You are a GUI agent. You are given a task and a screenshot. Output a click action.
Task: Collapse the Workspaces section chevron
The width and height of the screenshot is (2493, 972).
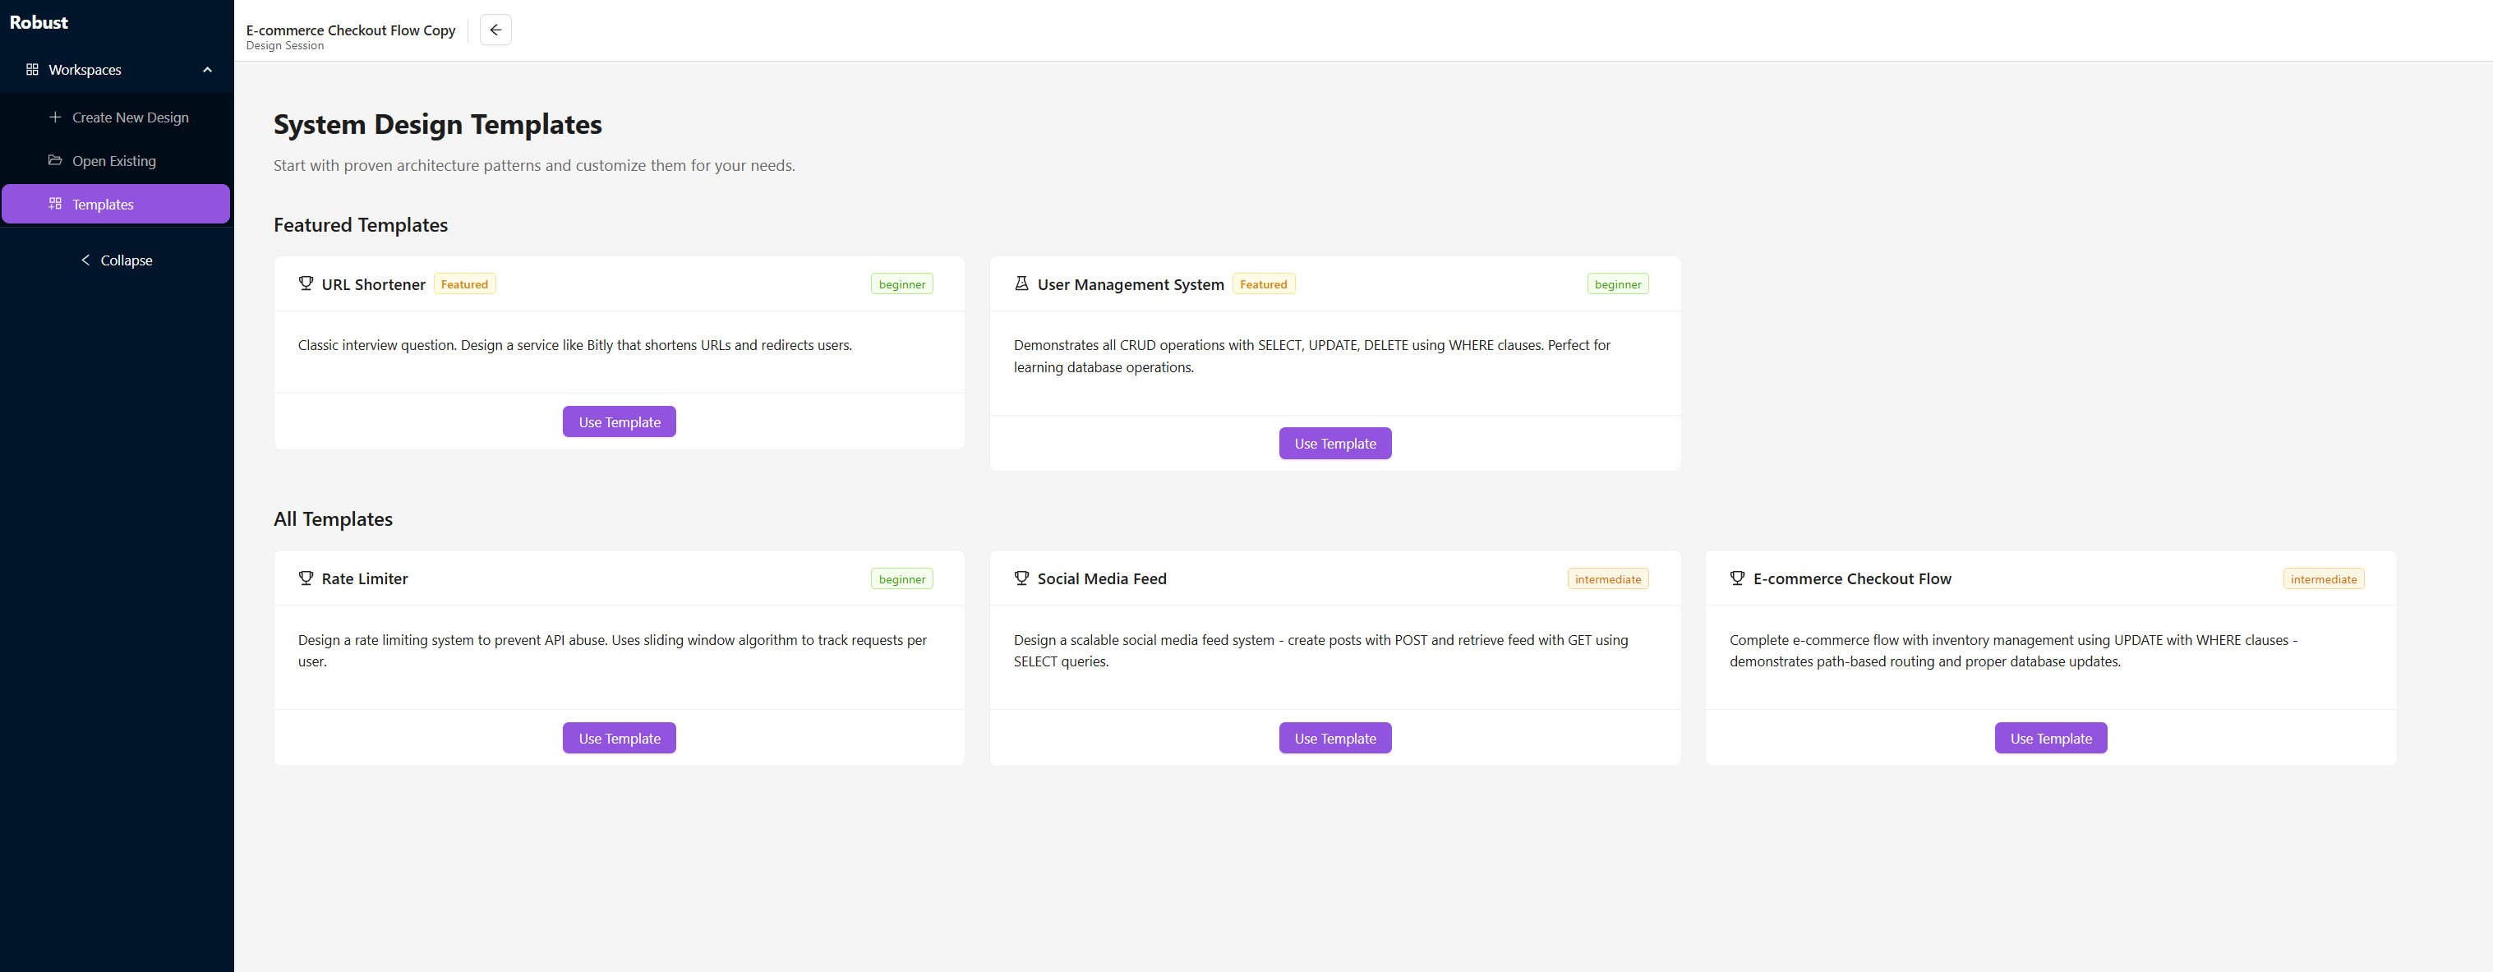pos(206,69)
